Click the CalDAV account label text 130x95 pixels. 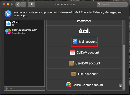[88, 53]
